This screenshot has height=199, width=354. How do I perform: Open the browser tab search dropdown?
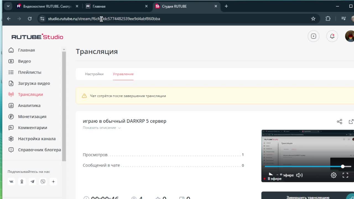pyautogui.click(x=8, y=6)
